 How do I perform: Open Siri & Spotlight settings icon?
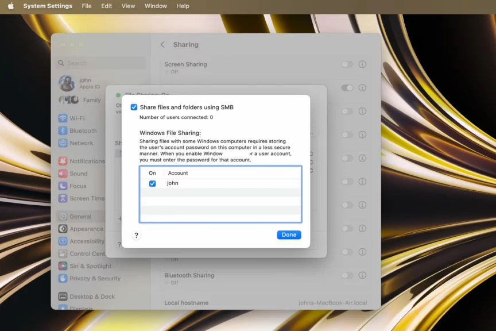63,266
